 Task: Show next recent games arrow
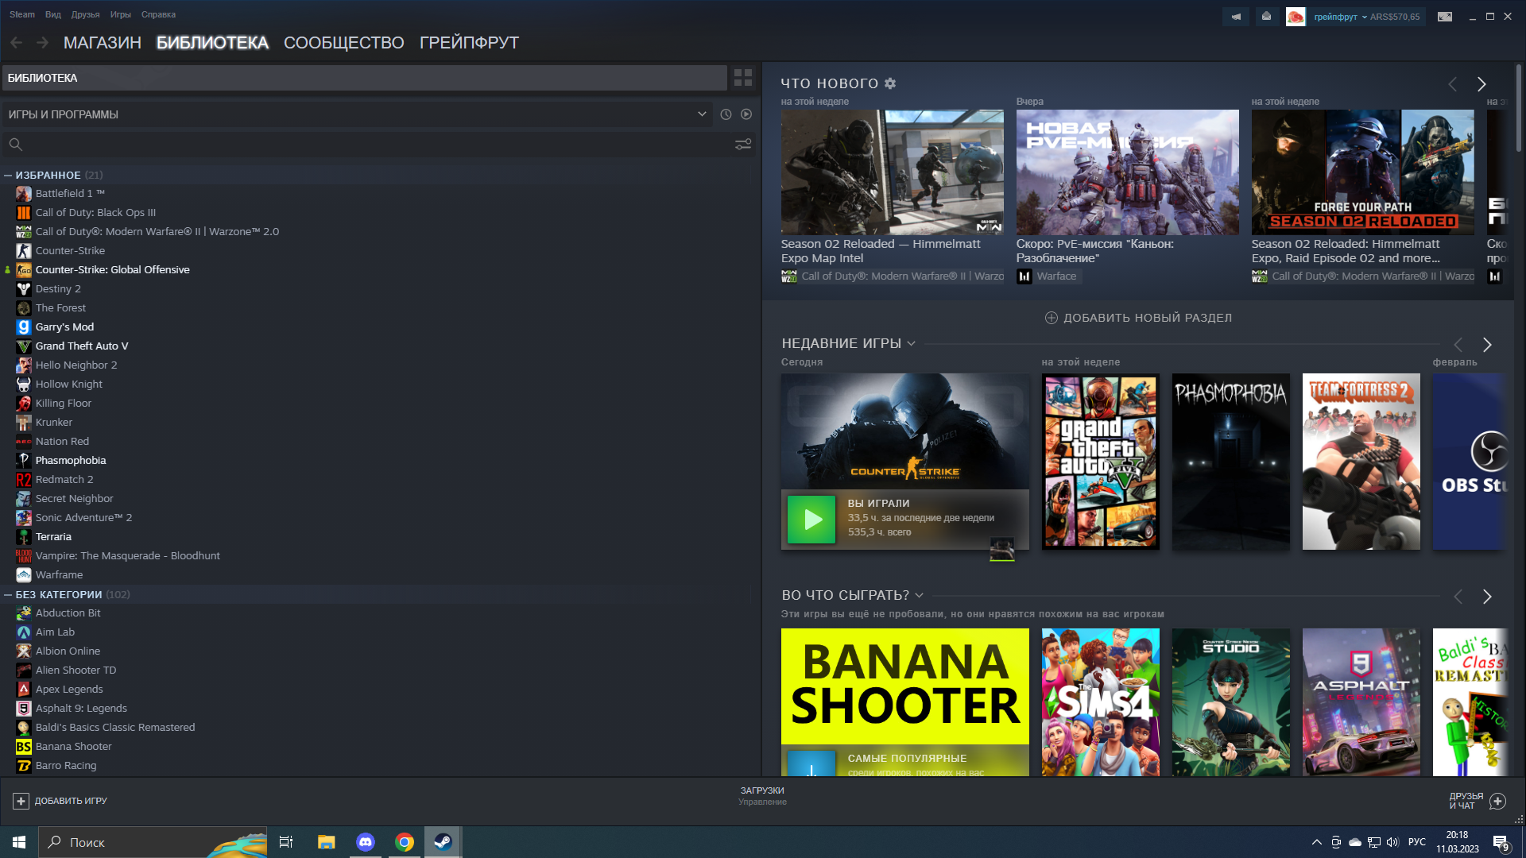[1487, 345]
